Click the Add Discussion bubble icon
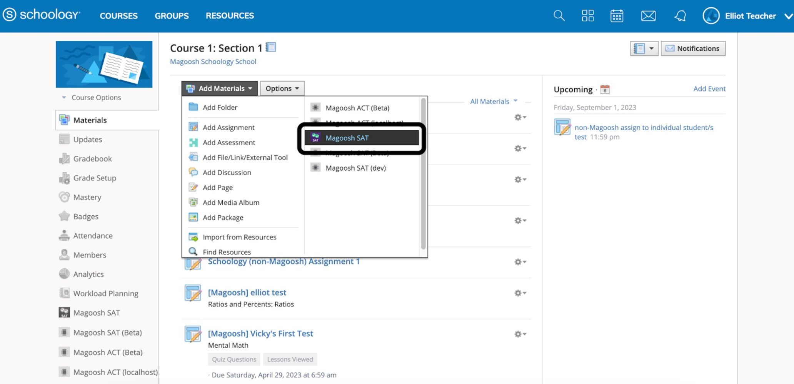Viewport: 794px width, 384px height. click(x=193, y=172)
